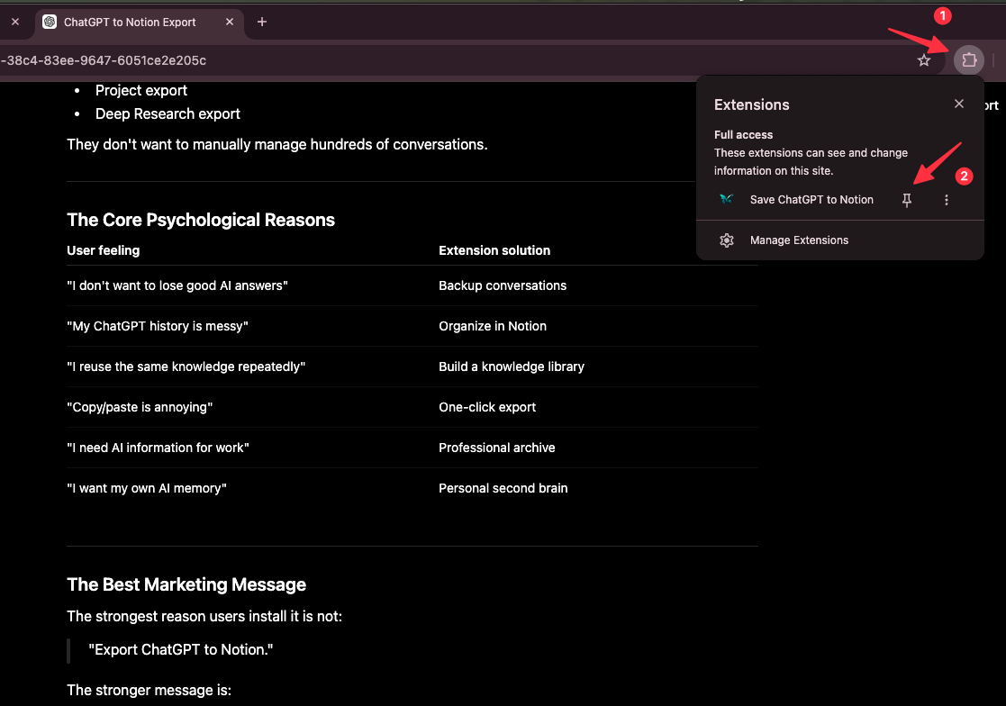
Task: Click the Backup conversations cell
Action: (503, 286)
